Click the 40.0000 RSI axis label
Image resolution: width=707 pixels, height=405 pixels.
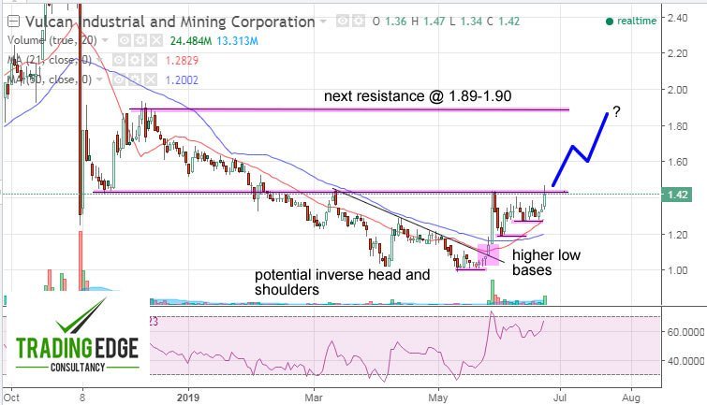click(x=685, y=361)
